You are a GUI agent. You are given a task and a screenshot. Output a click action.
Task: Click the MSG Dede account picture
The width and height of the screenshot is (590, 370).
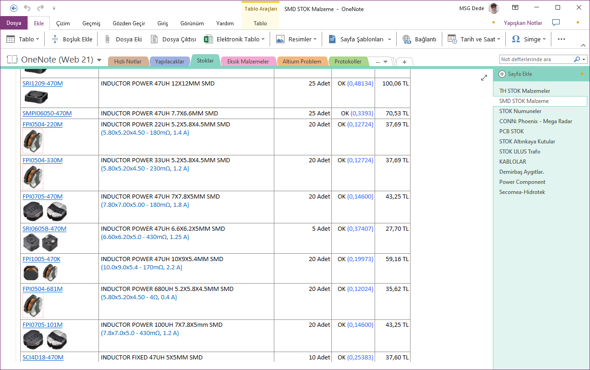coord(494,8)
